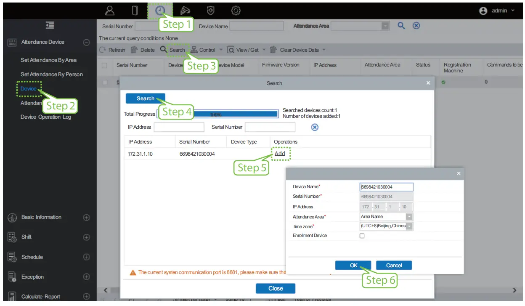Collapse the Attendance Device section

coord(86,42)
